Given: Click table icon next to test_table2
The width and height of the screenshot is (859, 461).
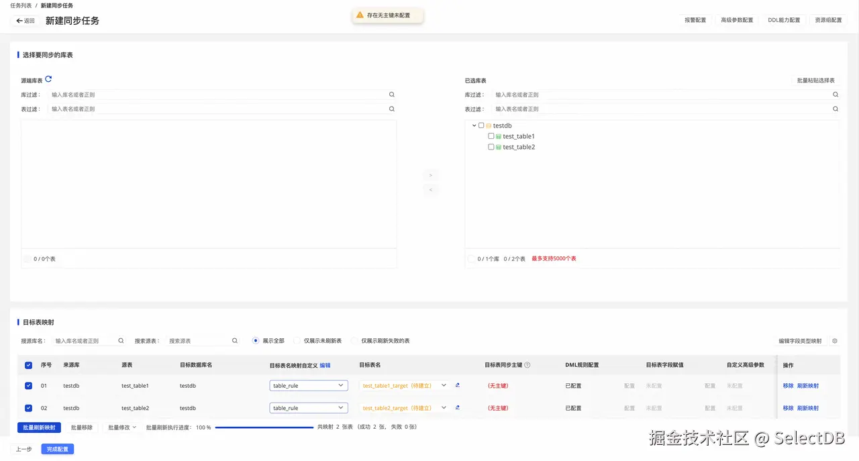Looking at the screenshot, I should (x=499, y=147).
